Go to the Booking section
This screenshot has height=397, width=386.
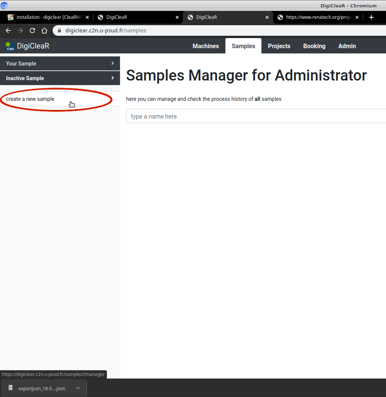tap(314, 46)
